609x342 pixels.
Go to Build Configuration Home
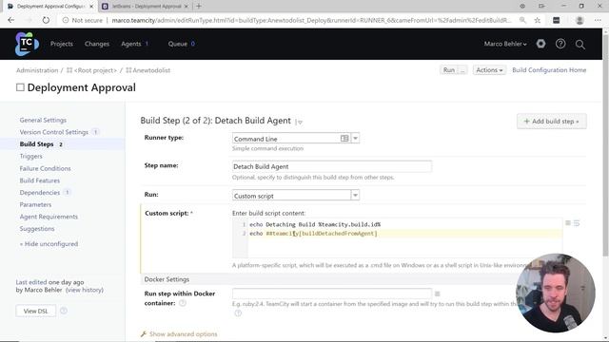(549, 70)
